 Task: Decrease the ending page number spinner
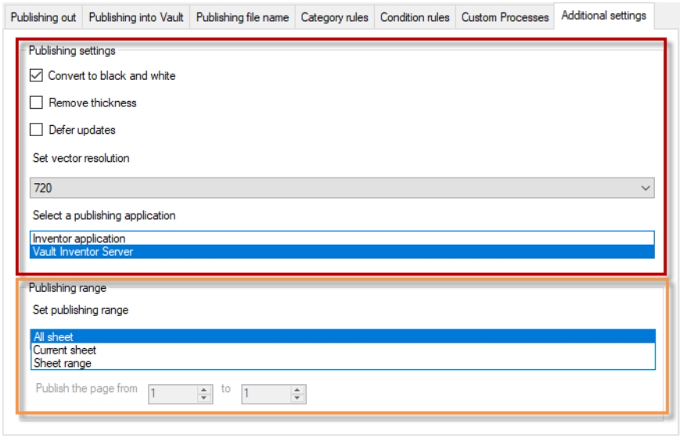point(297,399)
